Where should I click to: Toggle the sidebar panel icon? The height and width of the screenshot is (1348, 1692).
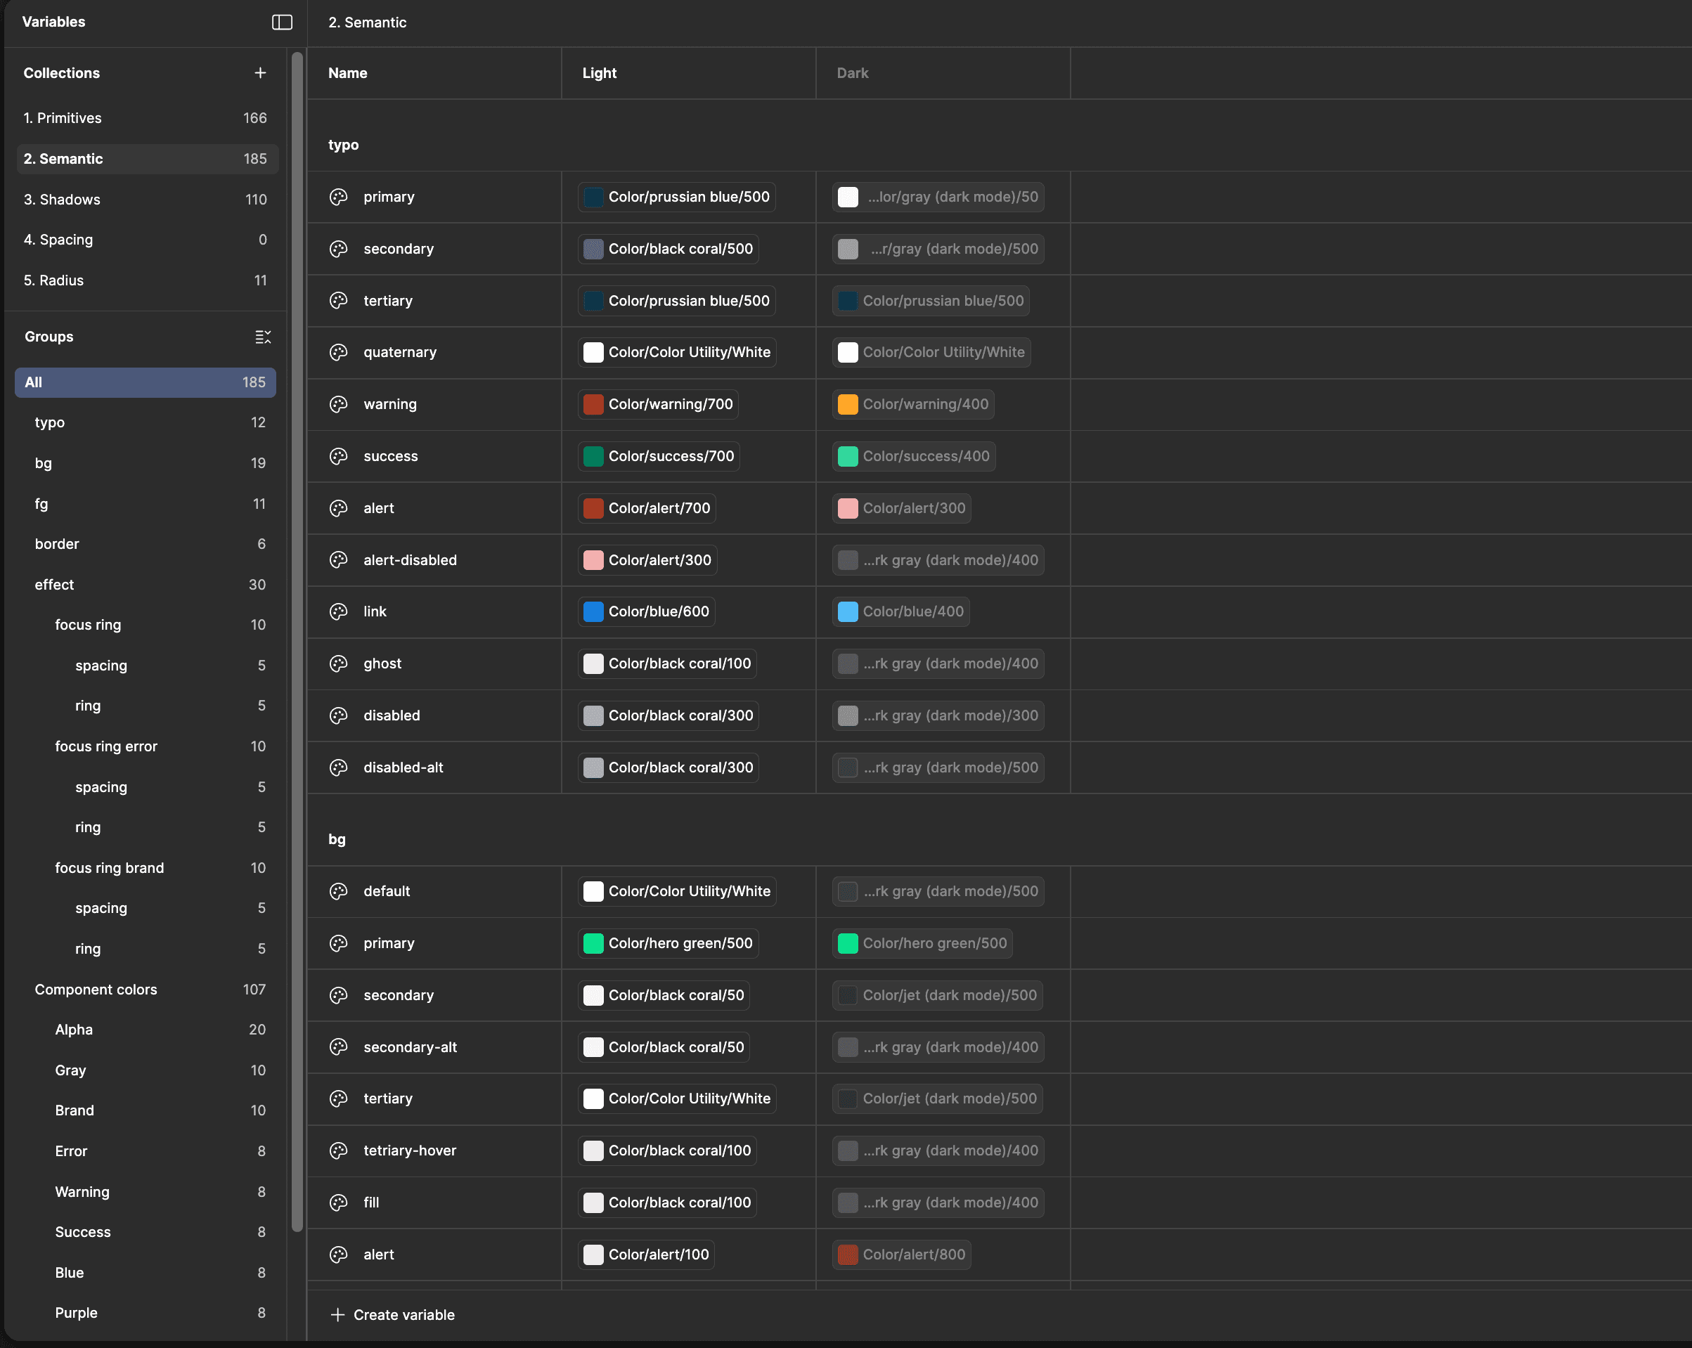(x=282, y=22)
